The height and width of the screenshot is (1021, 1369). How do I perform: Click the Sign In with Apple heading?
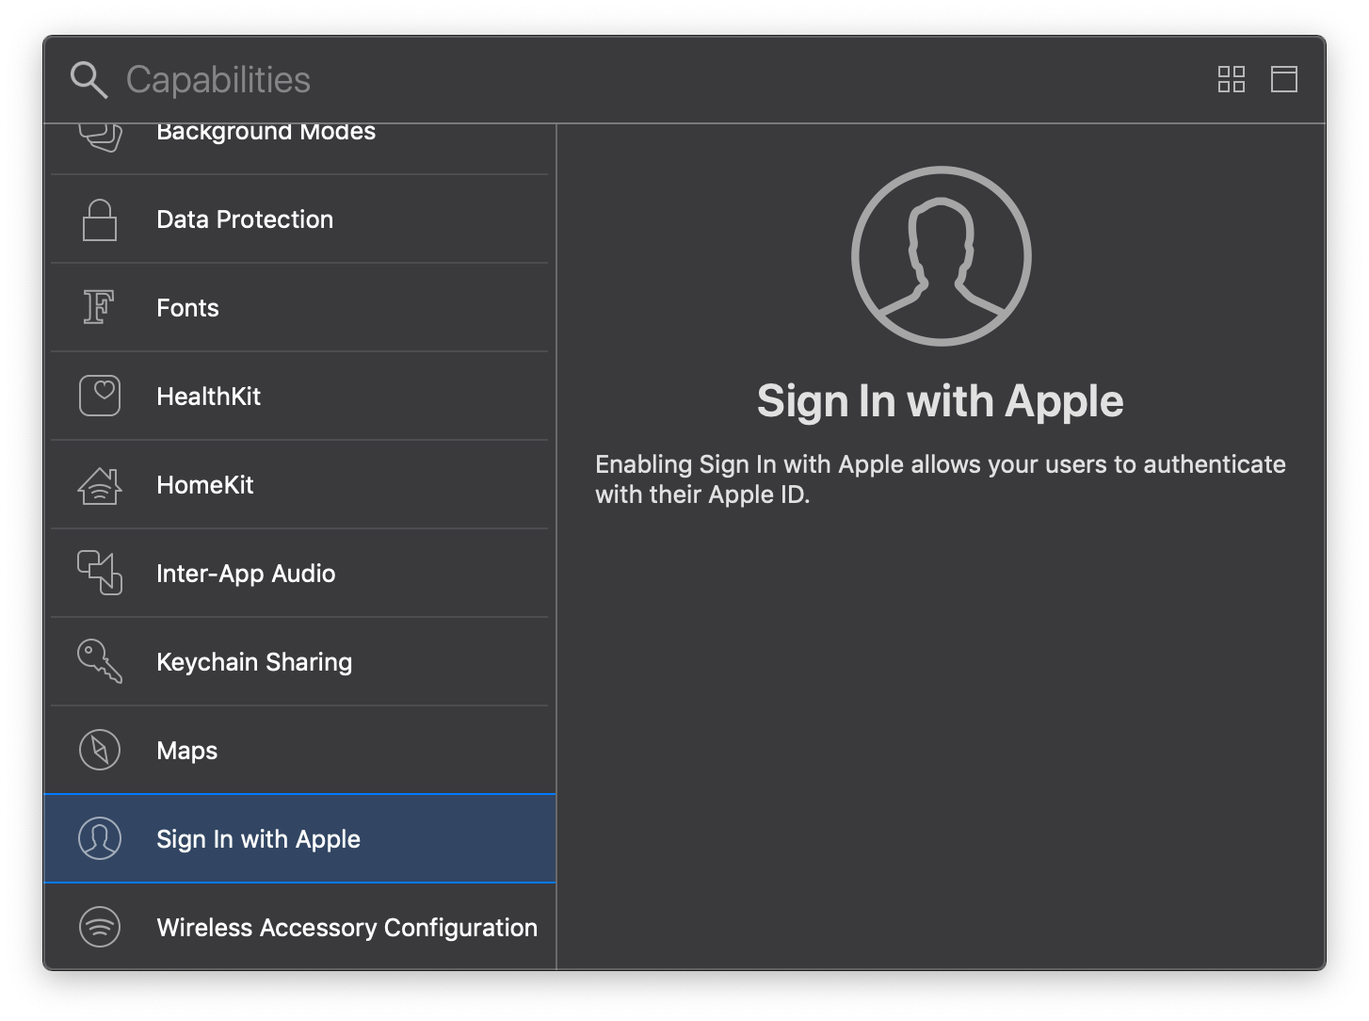pyautogui.click(x=941, y=401)
